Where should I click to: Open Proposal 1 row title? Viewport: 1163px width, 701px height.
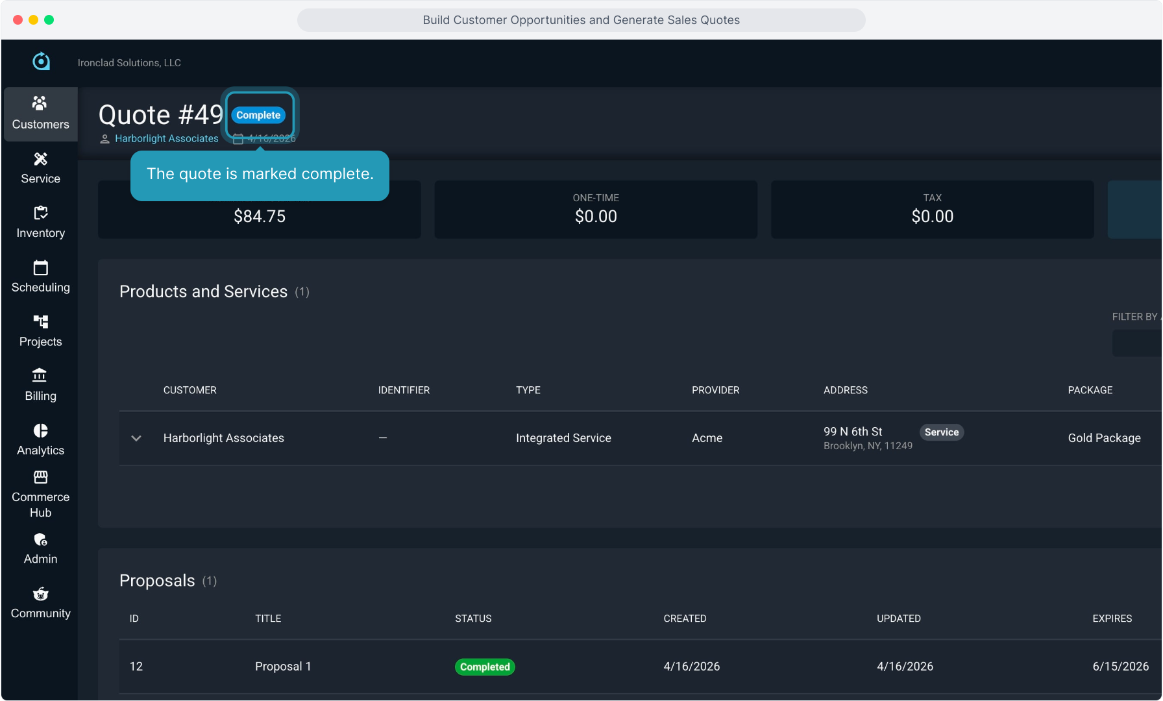tap(283, 667)
